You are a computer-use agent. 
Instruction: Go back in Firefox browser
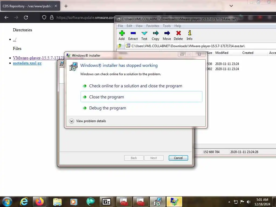[6, 18]
